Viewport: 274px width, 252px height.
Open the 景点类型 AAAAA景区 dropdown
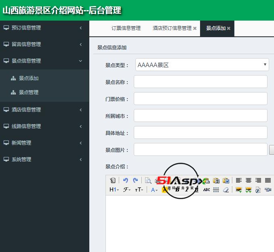pyautogui.click(x=202, y=65)
